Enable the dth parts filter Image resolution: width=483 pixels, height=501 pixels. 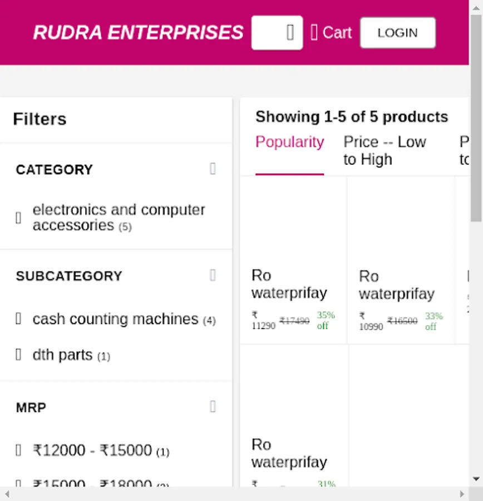point(18,355)
